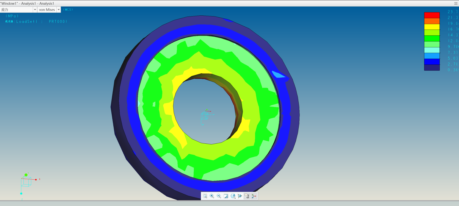Close the Window1 results panel
Viewport: 459px width, 206px height.
456,3
